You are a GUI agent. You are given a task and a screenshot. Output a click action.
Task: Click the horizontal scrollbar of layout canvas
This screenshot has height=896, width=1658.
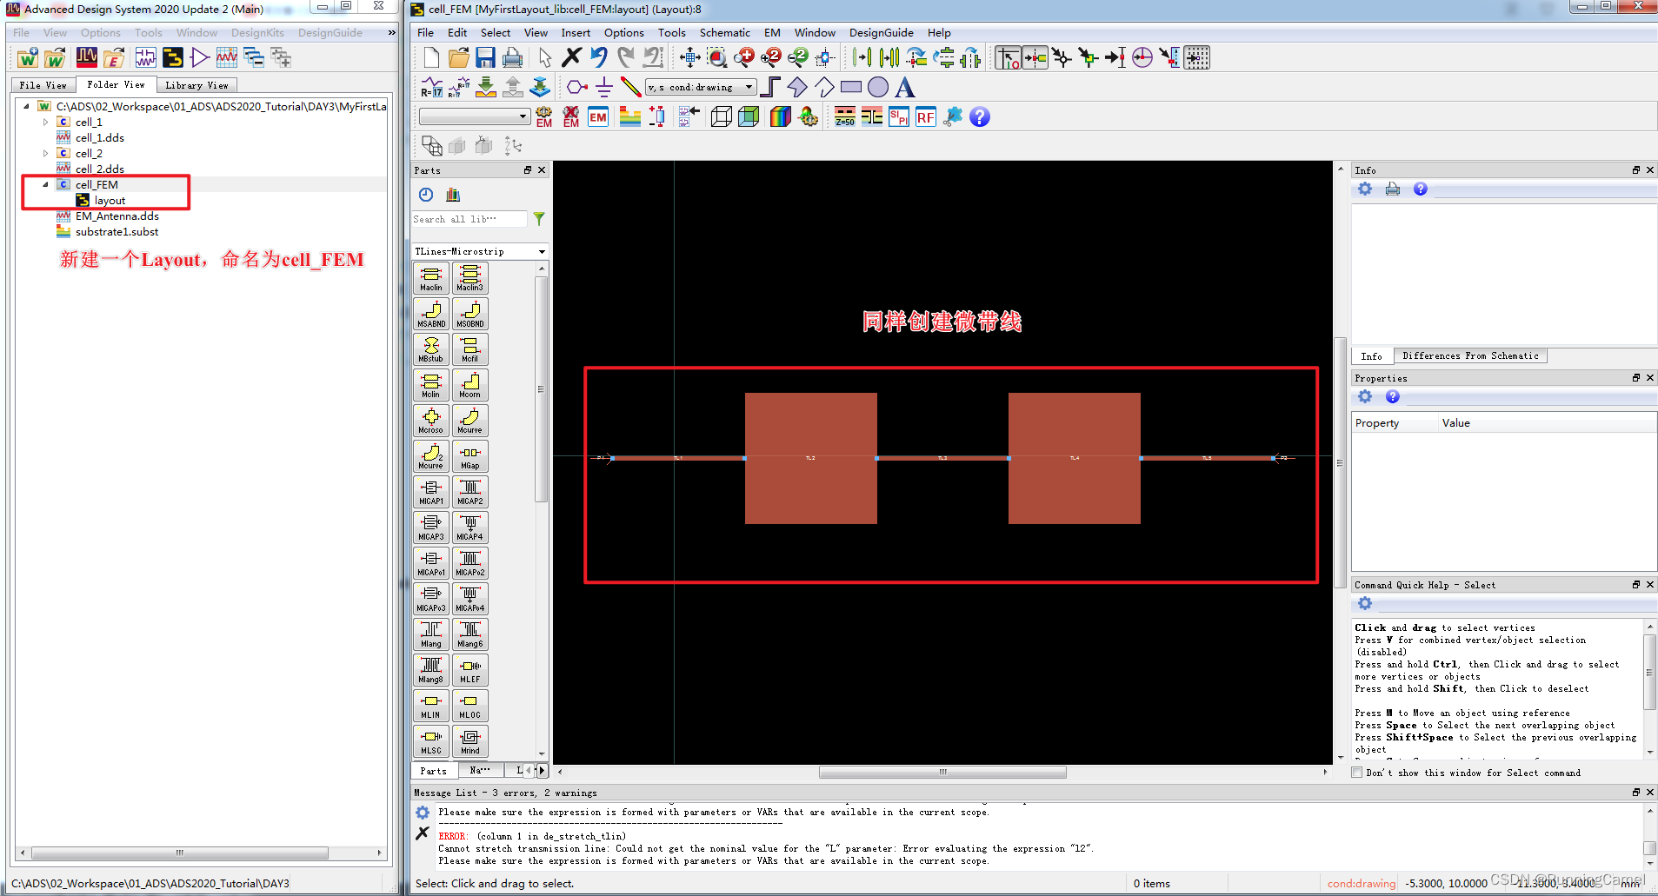(942, 772)
